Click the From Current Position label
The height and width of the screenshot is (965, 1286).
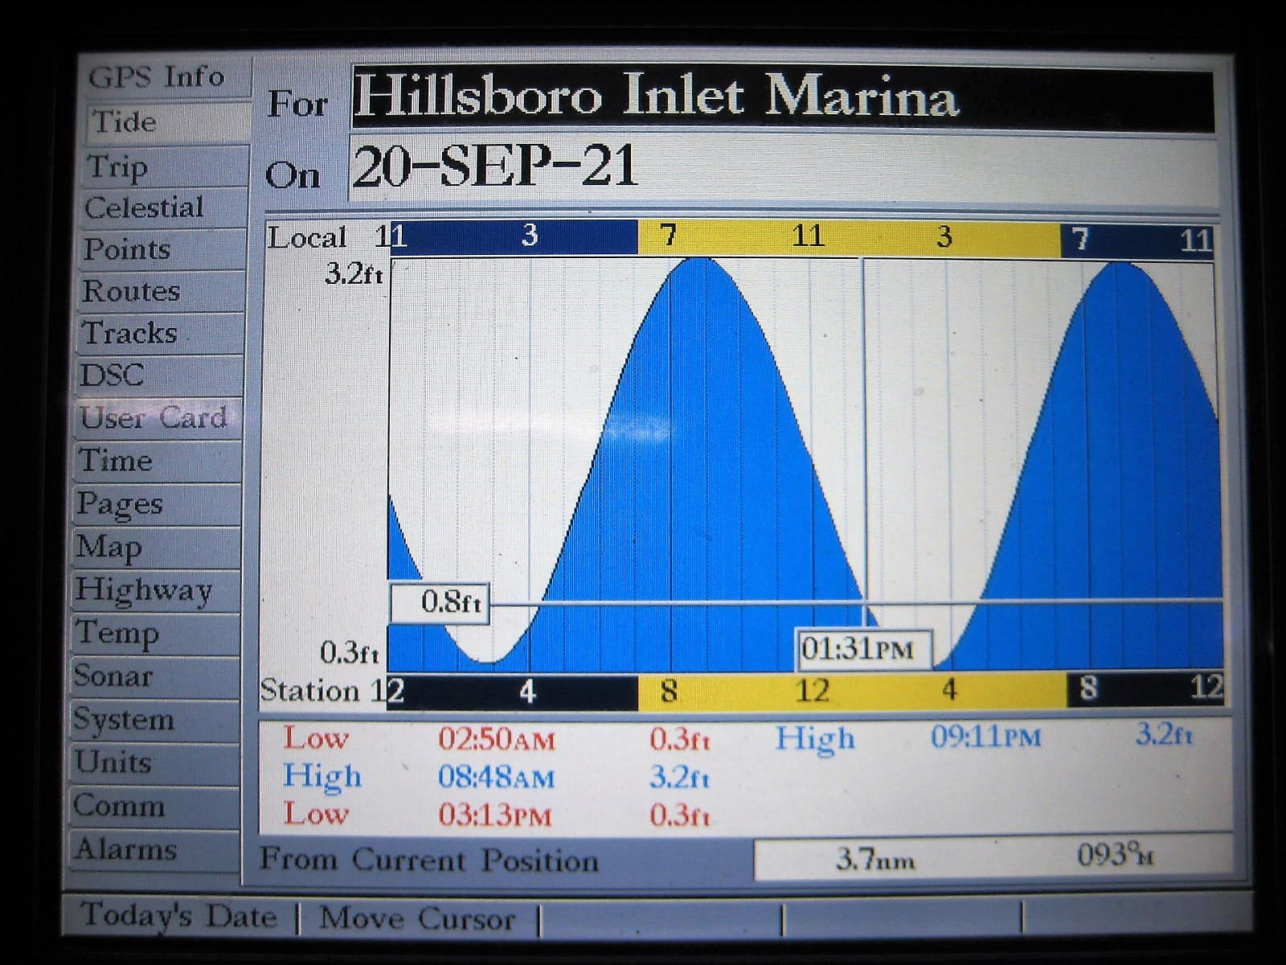click(x=429, y=860)
